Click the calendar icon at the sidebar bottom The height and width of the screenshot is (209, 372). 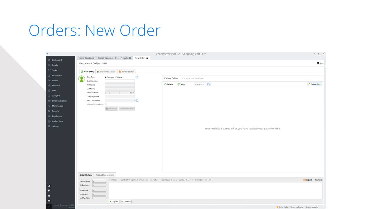(49, 201)
